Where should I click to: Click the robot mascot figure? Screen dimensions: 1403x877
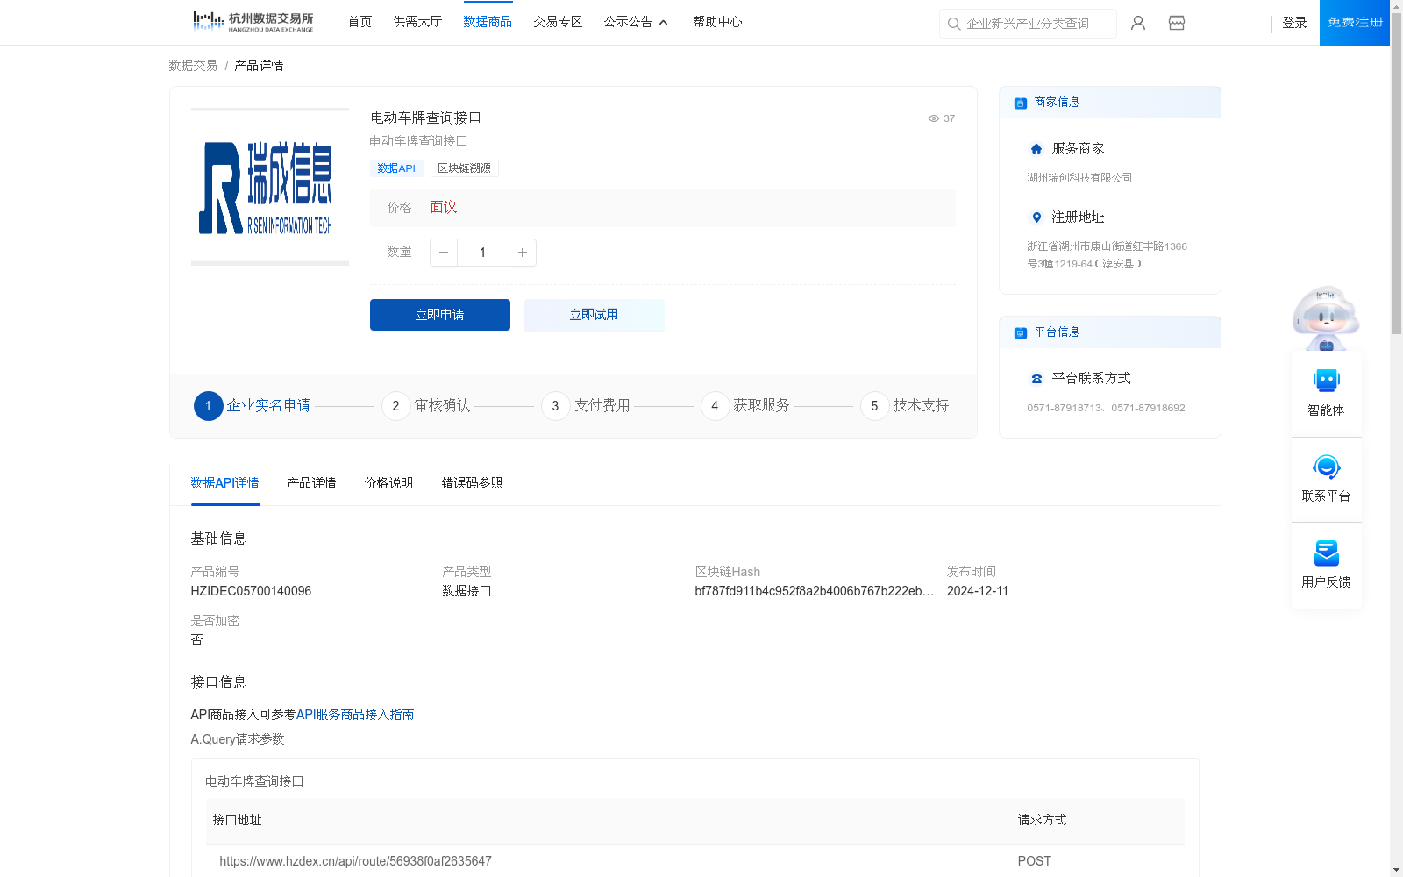pos(1326,317)
